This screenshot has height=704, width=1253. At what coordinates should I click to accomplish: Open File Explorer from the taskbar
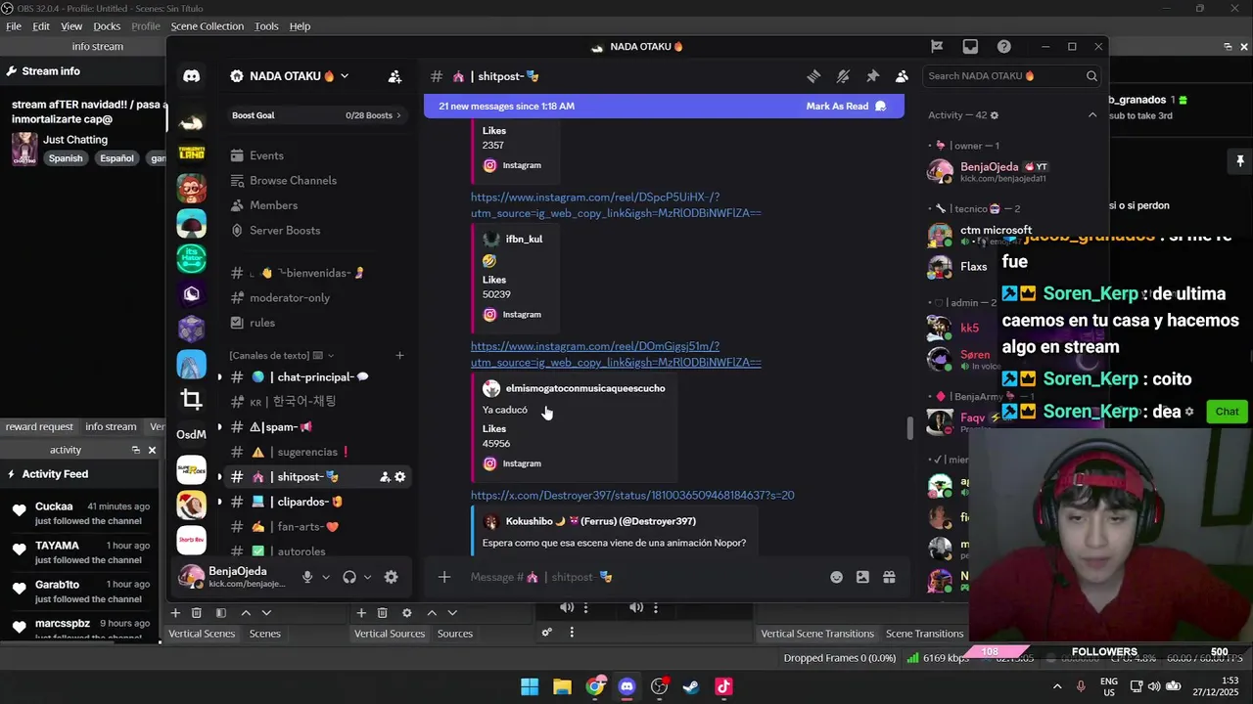click(x=562, y=686)
